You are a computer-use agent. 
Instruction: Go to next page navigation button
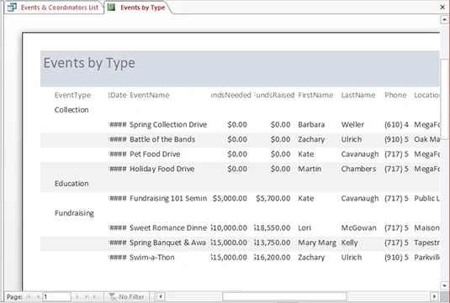pos(77,296)
